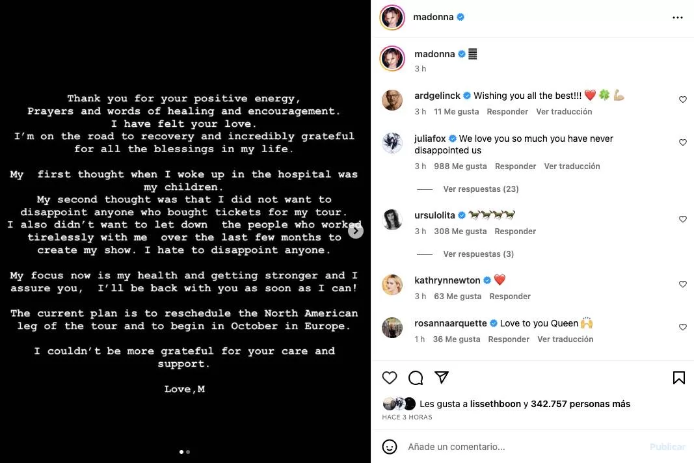Click Responder under kathrynnewton's comment
The image size is (694, 463).
coord(510,297)
